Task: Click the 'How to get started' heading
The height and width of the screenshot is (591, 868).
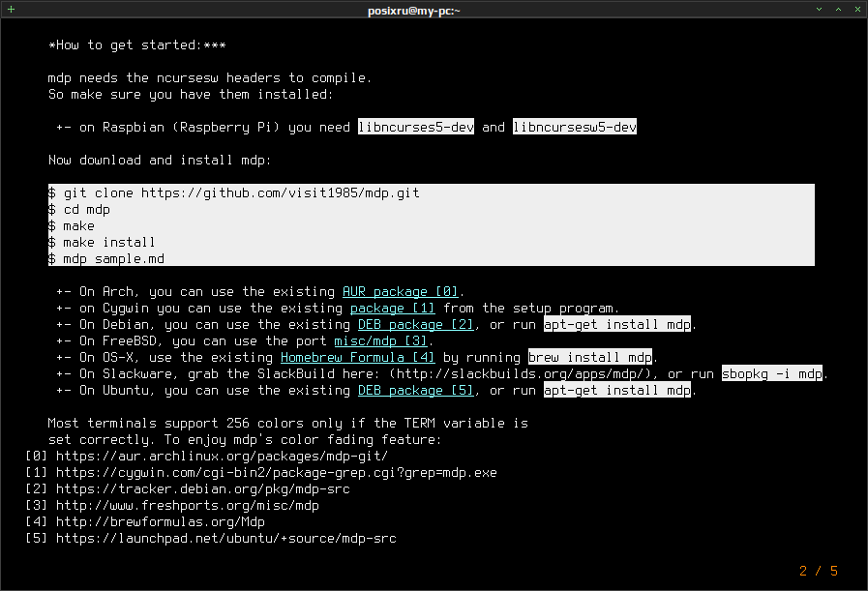Action: (137, 45)
